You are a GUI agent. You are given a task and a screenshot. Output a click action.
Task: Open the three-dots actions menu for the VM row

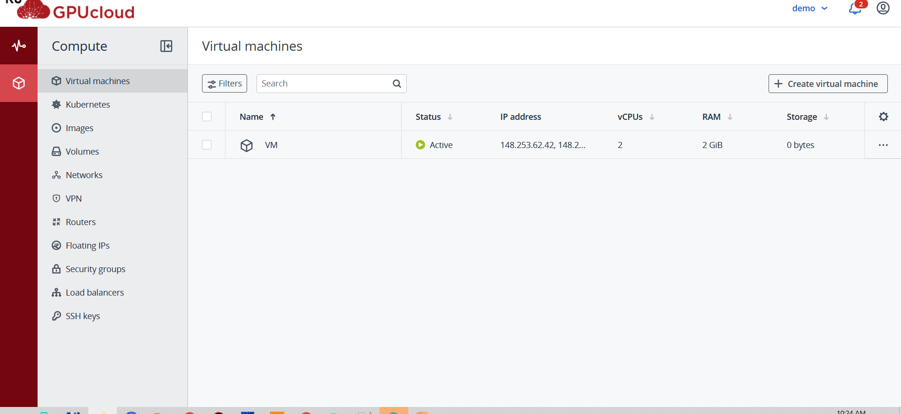coord(883,145)
